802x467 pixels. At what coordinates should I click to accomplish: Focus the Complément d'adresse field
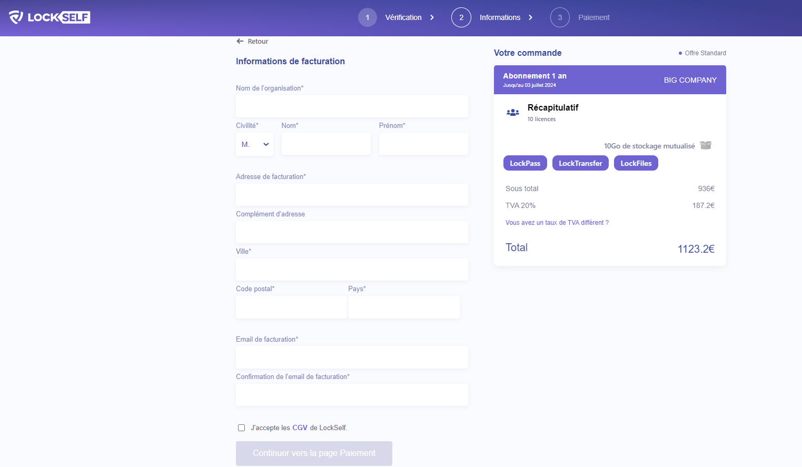(x=352, y=232)
